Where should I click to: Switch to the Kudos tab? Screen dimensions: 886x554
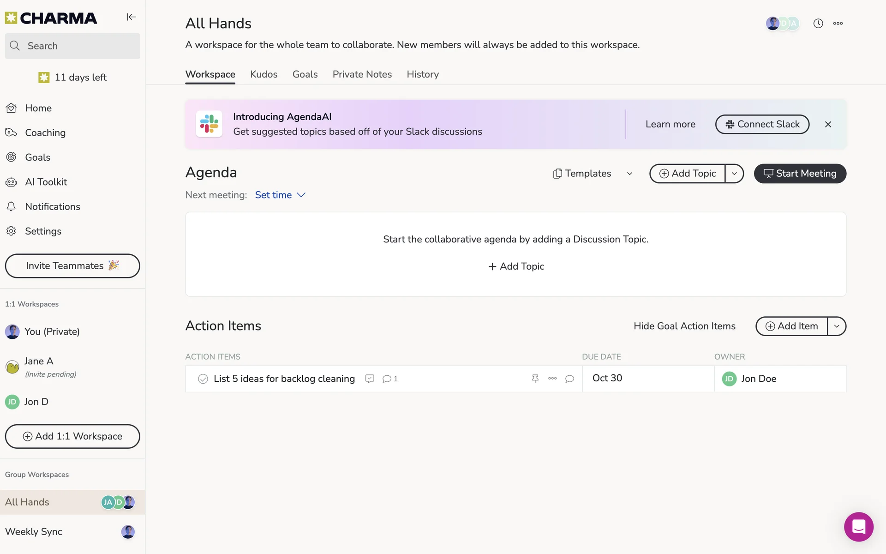coord(263,74)
